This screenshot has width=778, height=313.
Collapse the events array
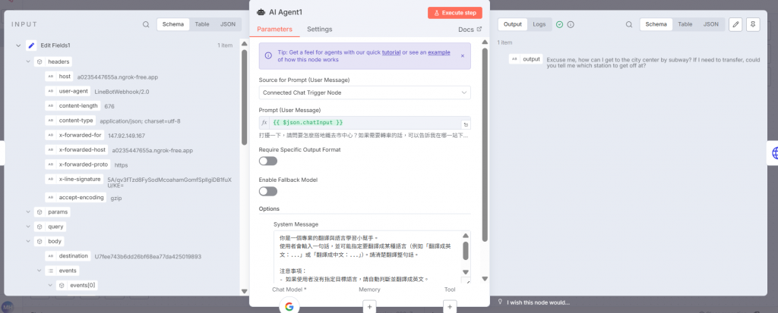[40, 271]
